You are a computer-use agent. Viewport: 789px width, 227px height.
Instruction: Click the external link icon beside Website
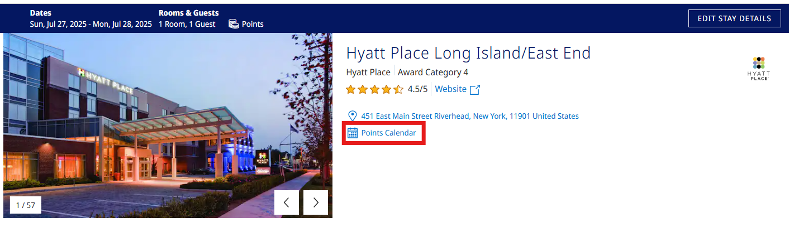[x=475, y=89]
